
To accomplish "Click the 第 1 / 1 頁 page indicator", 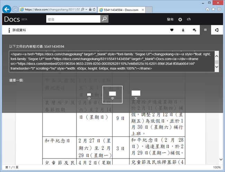I will tap(12, 167).
